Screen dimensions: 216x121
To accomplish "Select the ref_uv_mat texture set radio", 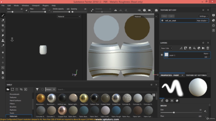I will point(162,21).
